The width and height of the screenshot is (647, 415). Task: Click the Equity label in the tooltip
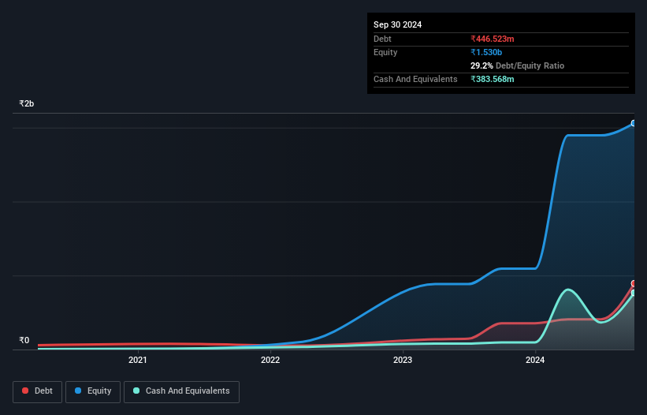(385, 52)
